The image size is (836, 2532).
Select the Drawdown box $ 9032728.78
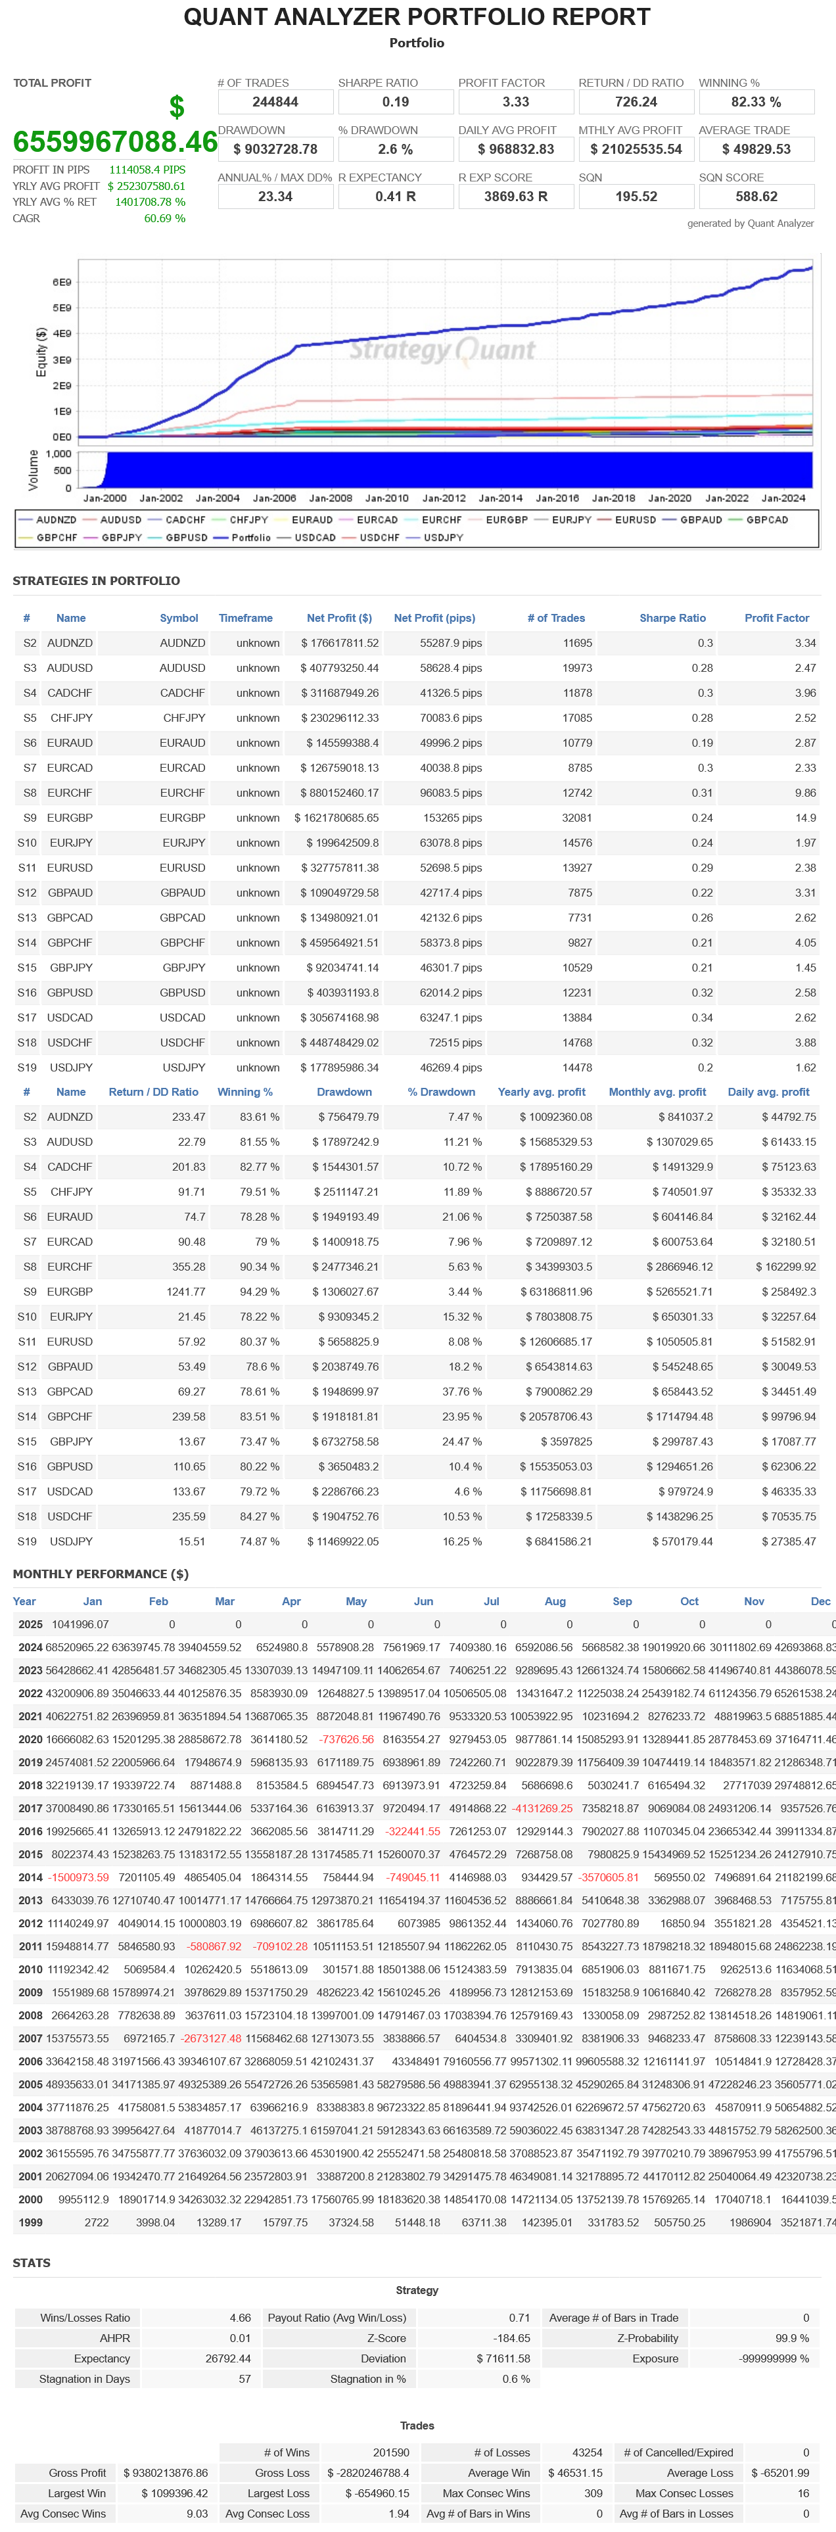(275, 149)
